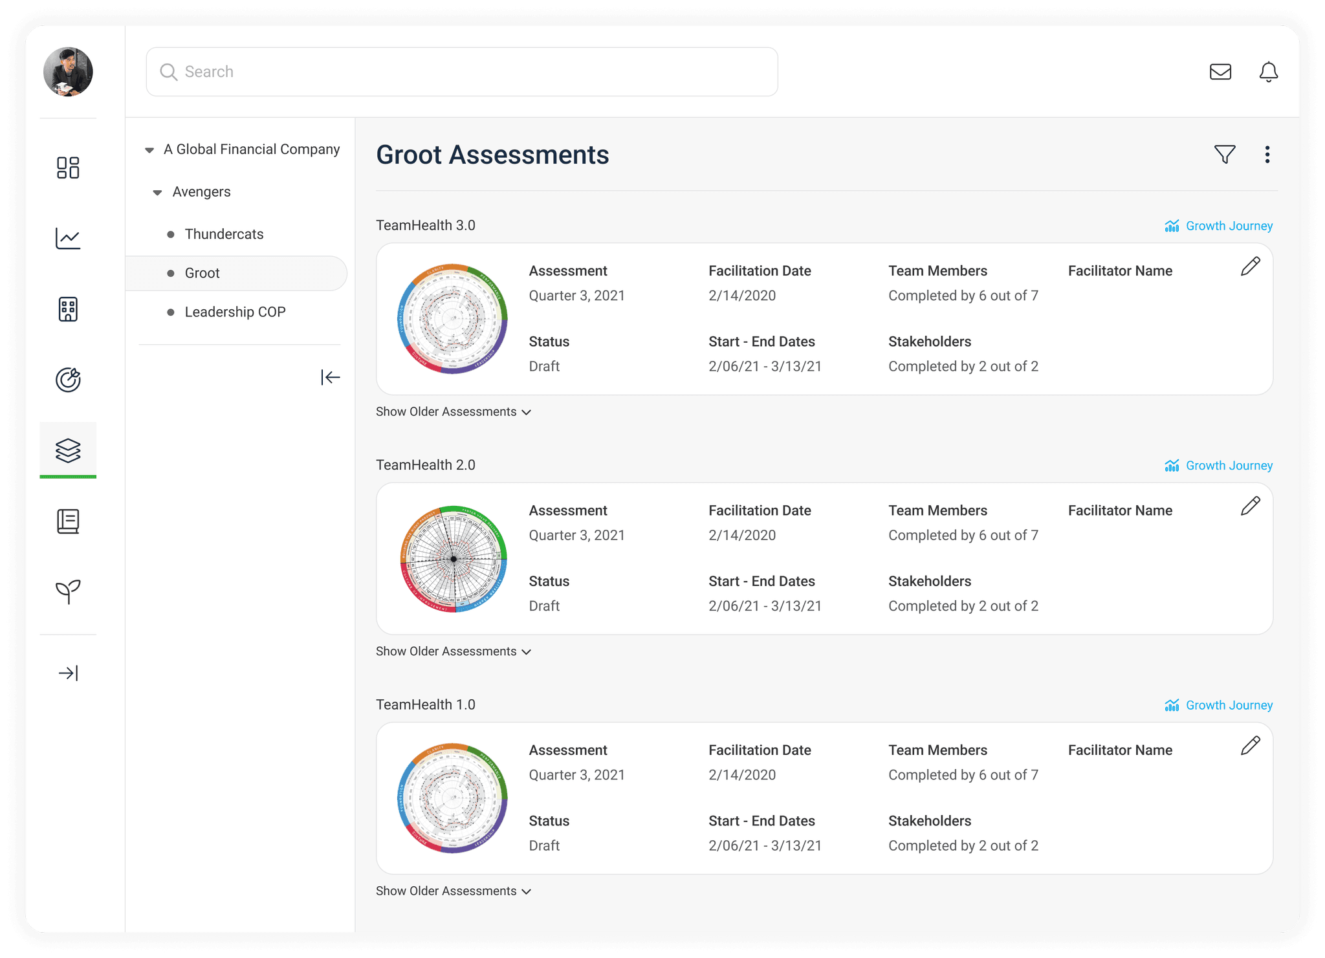Collapse the Avengers tree node
This screenshot has height=958, width=1325.
157,193
